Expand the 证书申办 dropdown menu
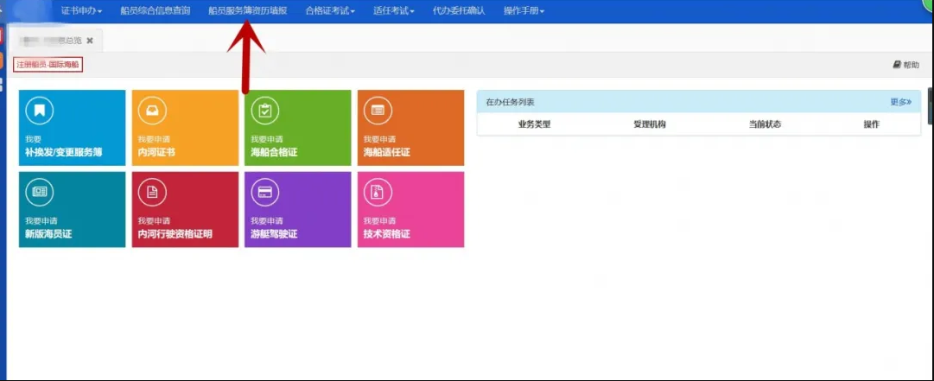 pos(82,11)
